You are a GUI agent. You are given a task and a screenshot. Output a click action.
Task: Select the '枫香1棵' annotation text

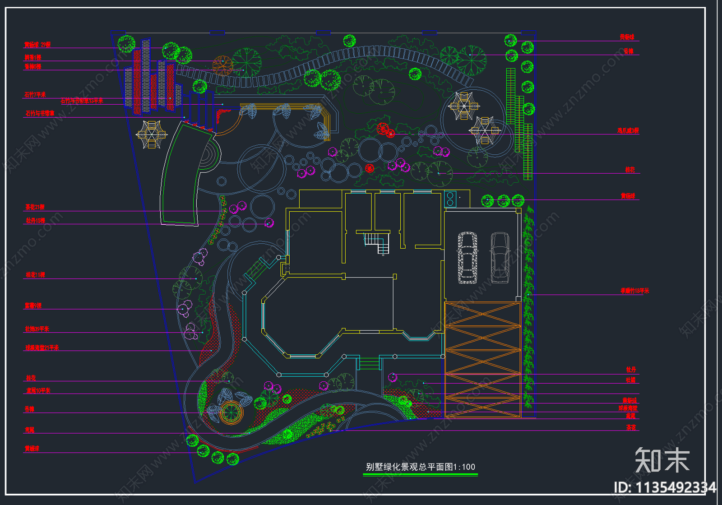click(x=33, y=58)
